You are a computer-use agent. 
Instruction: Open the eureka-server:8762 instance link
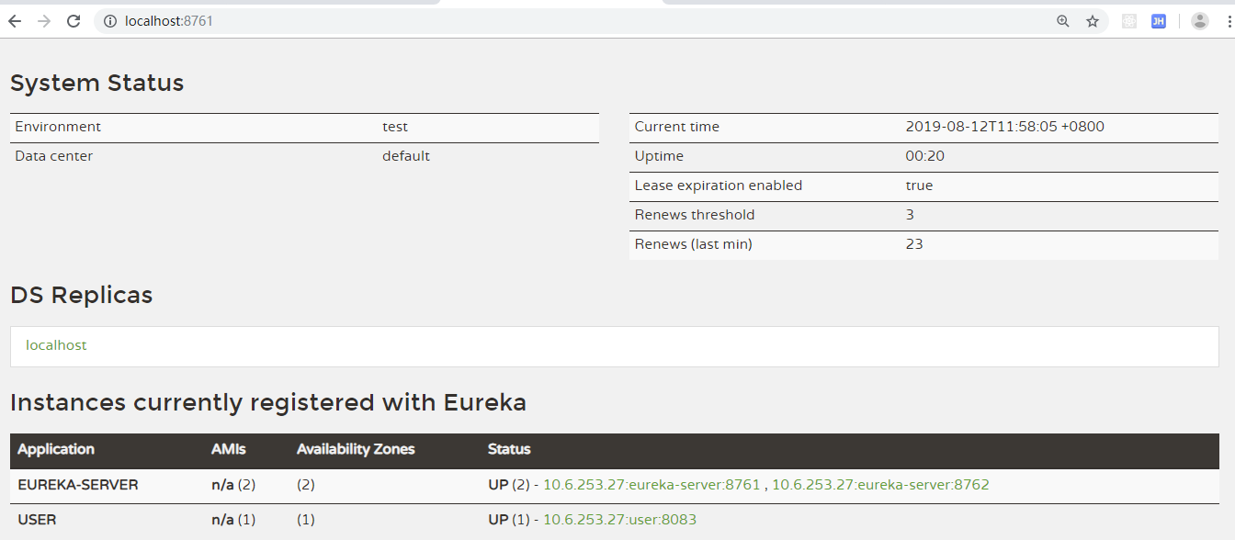coord(880,485)
